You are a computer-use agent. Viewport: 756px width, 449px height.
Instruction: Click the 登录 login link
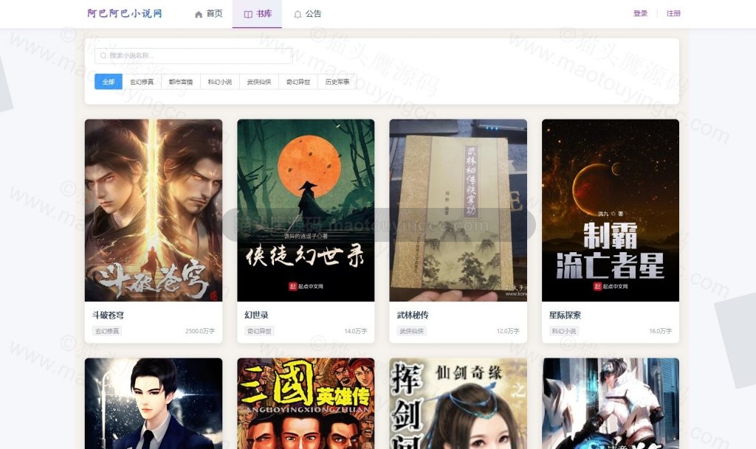tap(640, 13)
